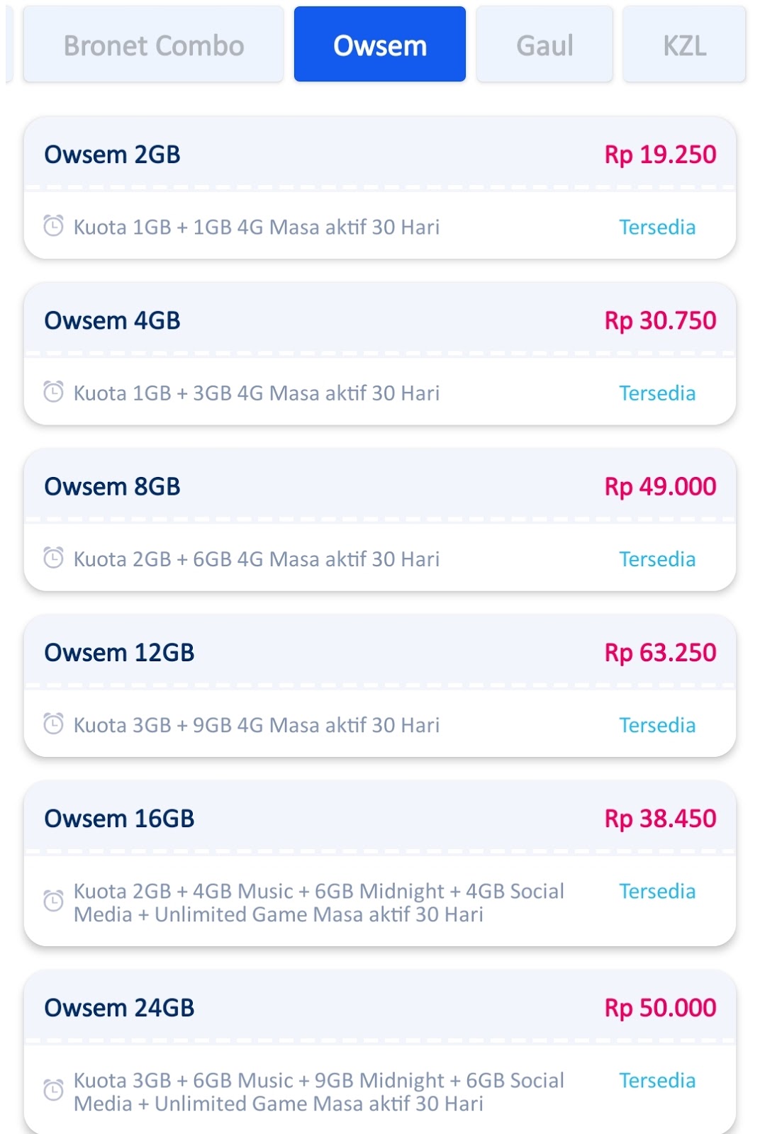Click Tersedia label on the Owsem 16GB card
The width and height of the screenshot is (760, 1134).
(x=657, y=891)
